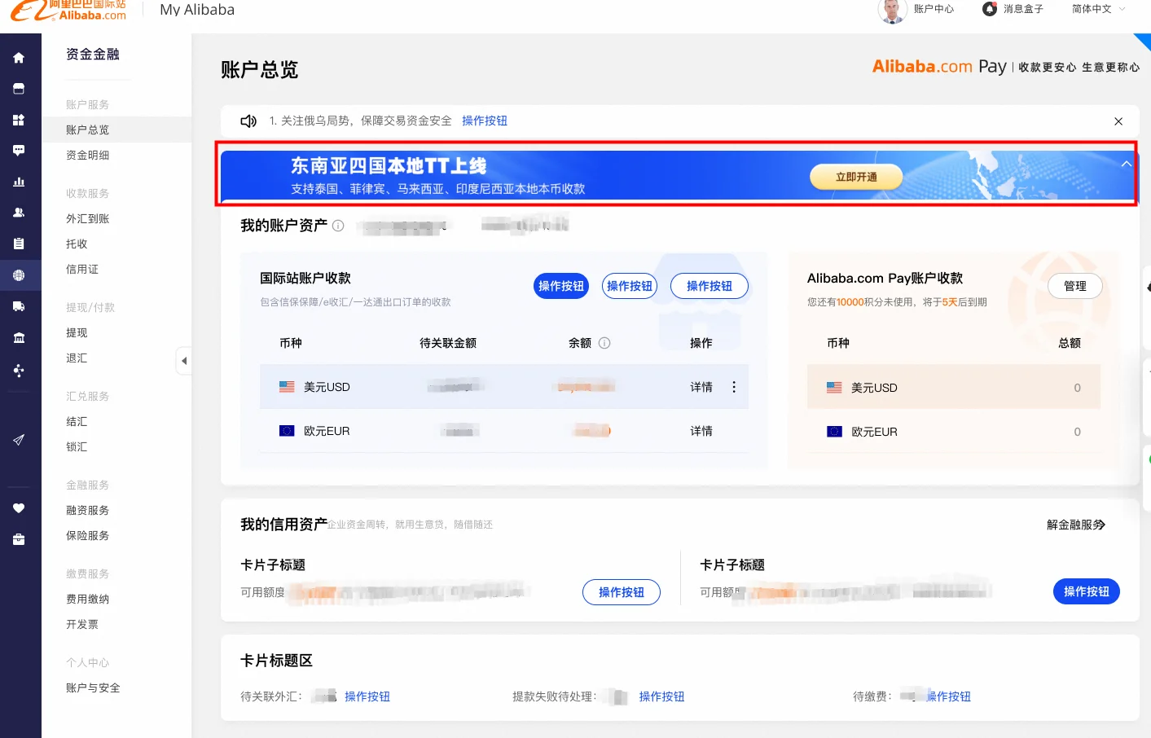Click the delivery truck icon in sidebar
This screenshot has height=738, width=1151.
(x=19, y=306)
